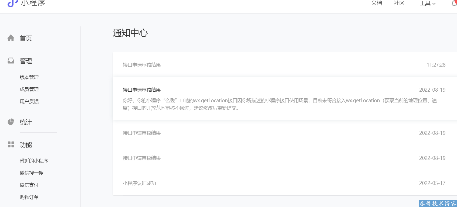Image resolution: width=457 pixels, height=207 pixels.
Task: Click the inbox icon beside 管理
Action: click(x=11, y=61)
